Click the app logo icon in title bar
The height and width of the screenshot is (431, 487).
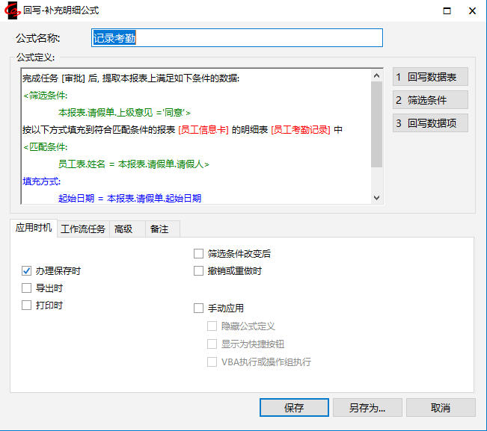(x=11, y=10)
